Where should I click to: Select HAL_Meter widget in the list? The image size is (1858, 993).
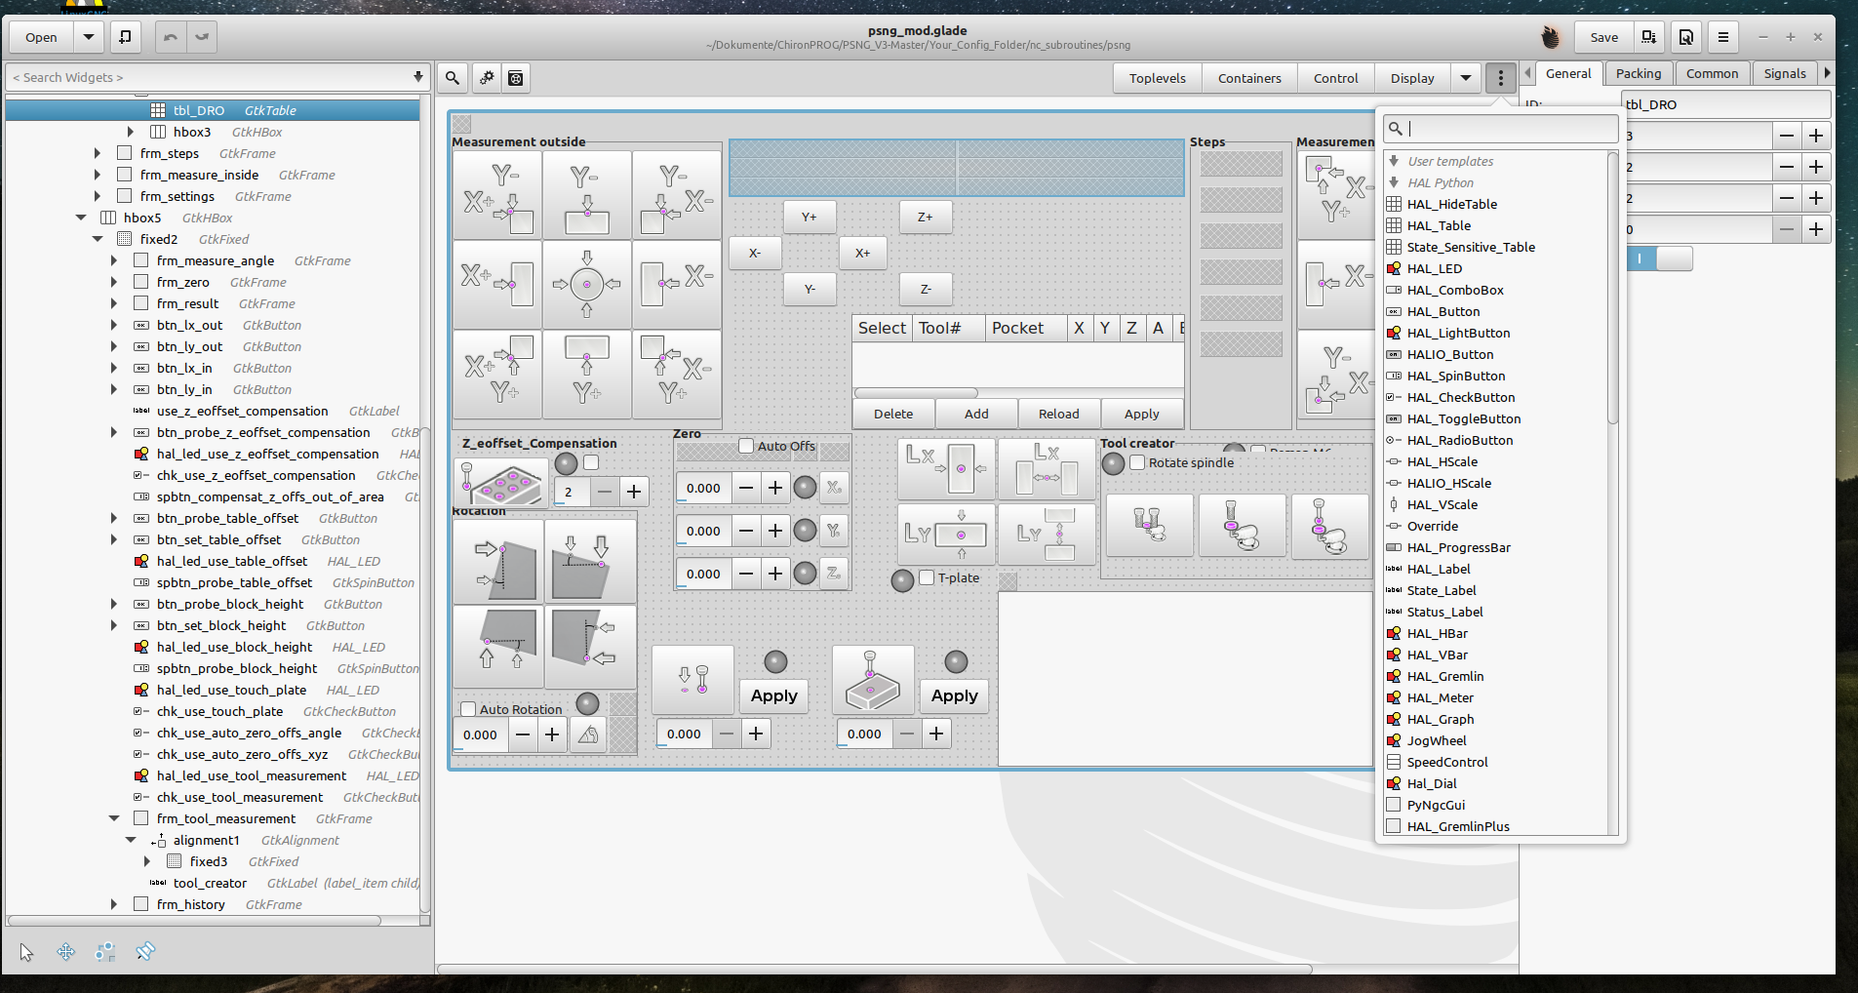(x=1440, y=697)
